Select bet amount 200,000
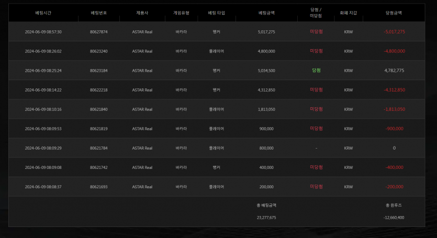The image size is (437, 238). coord(266,187)
